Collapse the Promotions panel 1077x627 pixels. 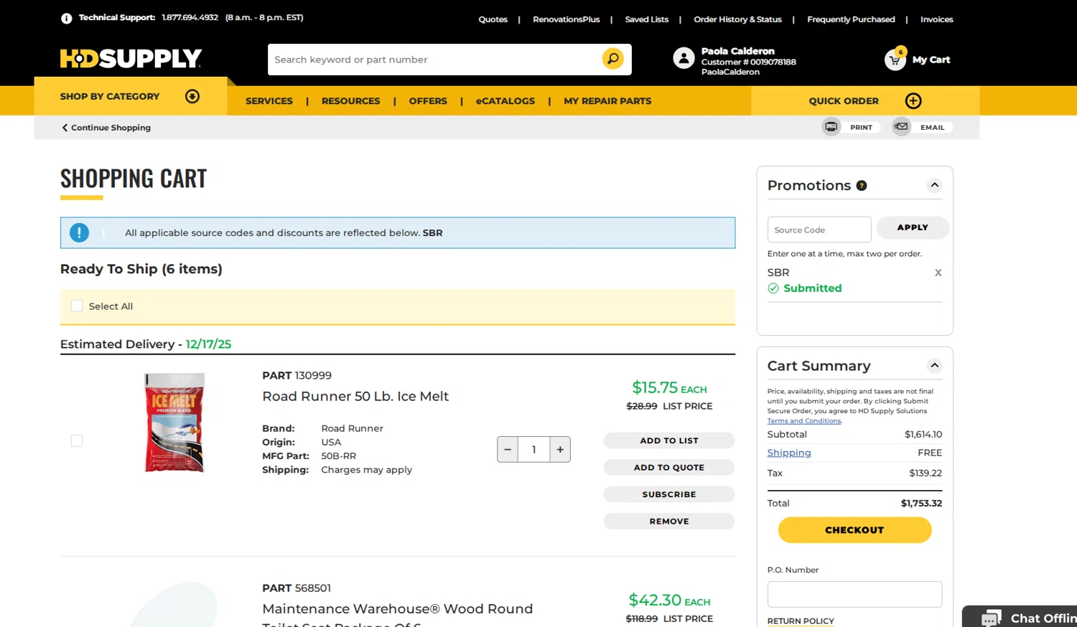[x=934, y=185]
